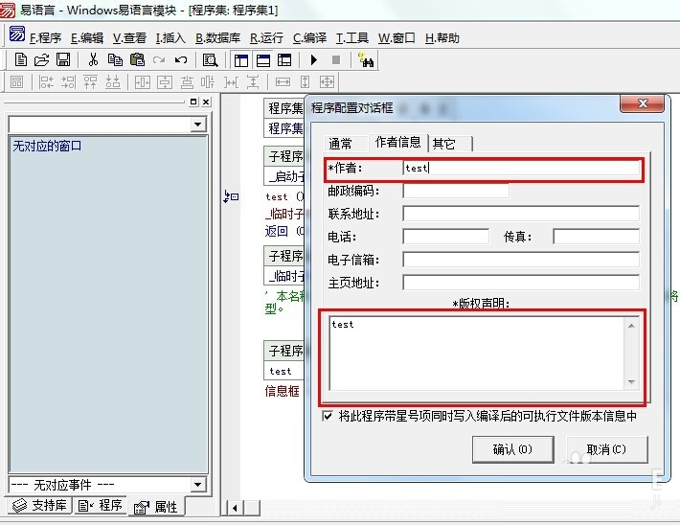Switch to the 通常 tab in dialog
The image size is (680, 525).
(x=340, y=144)
